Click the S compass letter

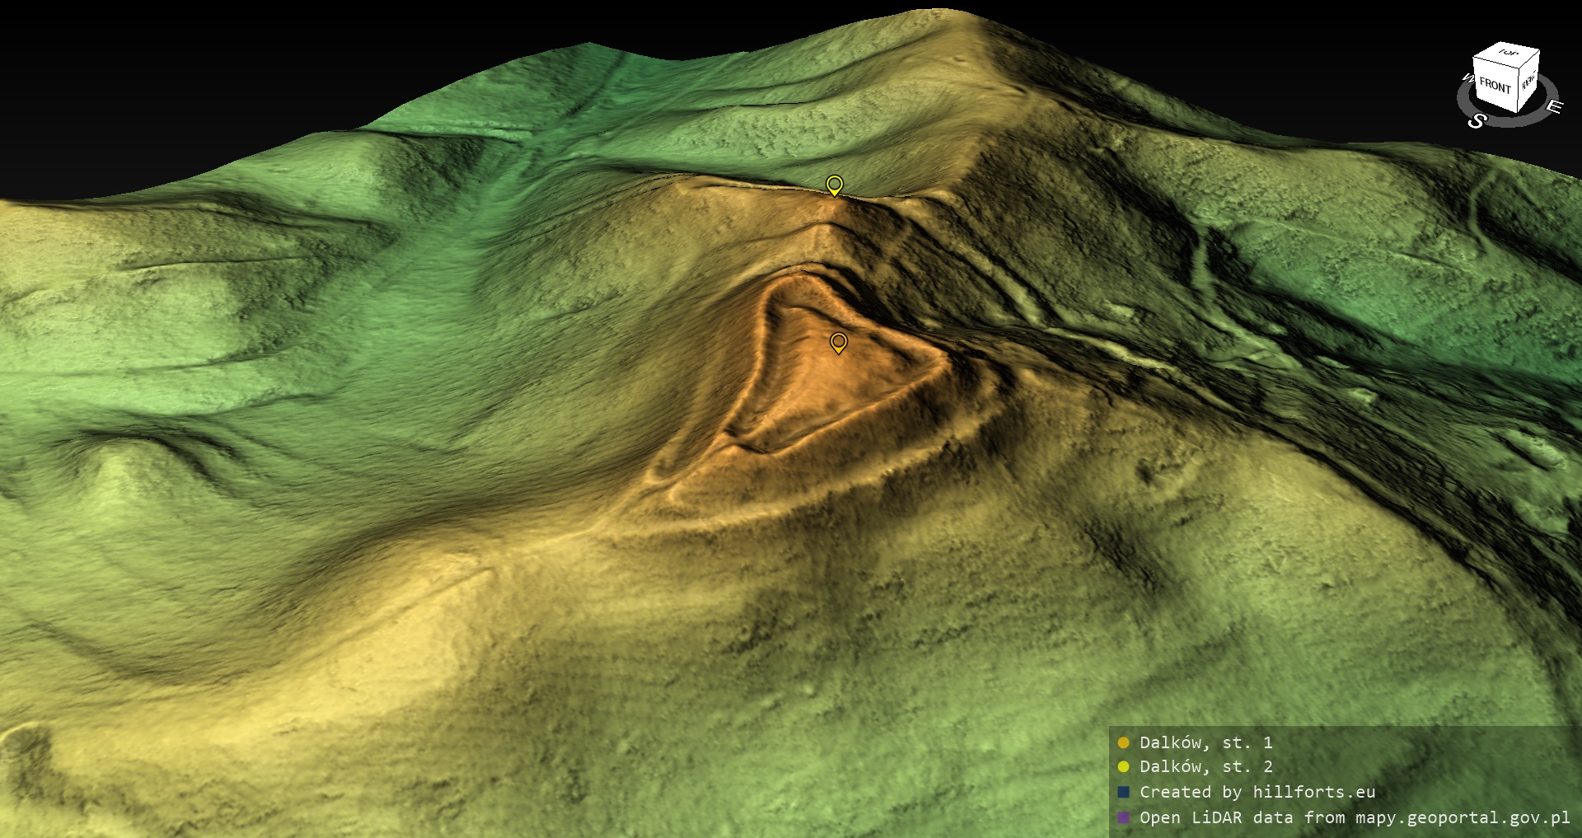click(1477, 121)
